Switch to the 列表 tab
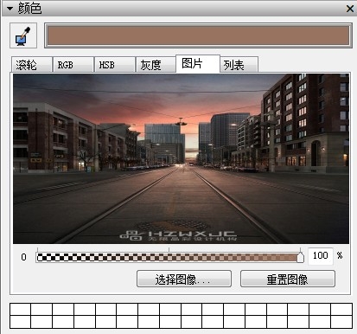The height and width of the screenshot is (334, 357). point(239,65)
